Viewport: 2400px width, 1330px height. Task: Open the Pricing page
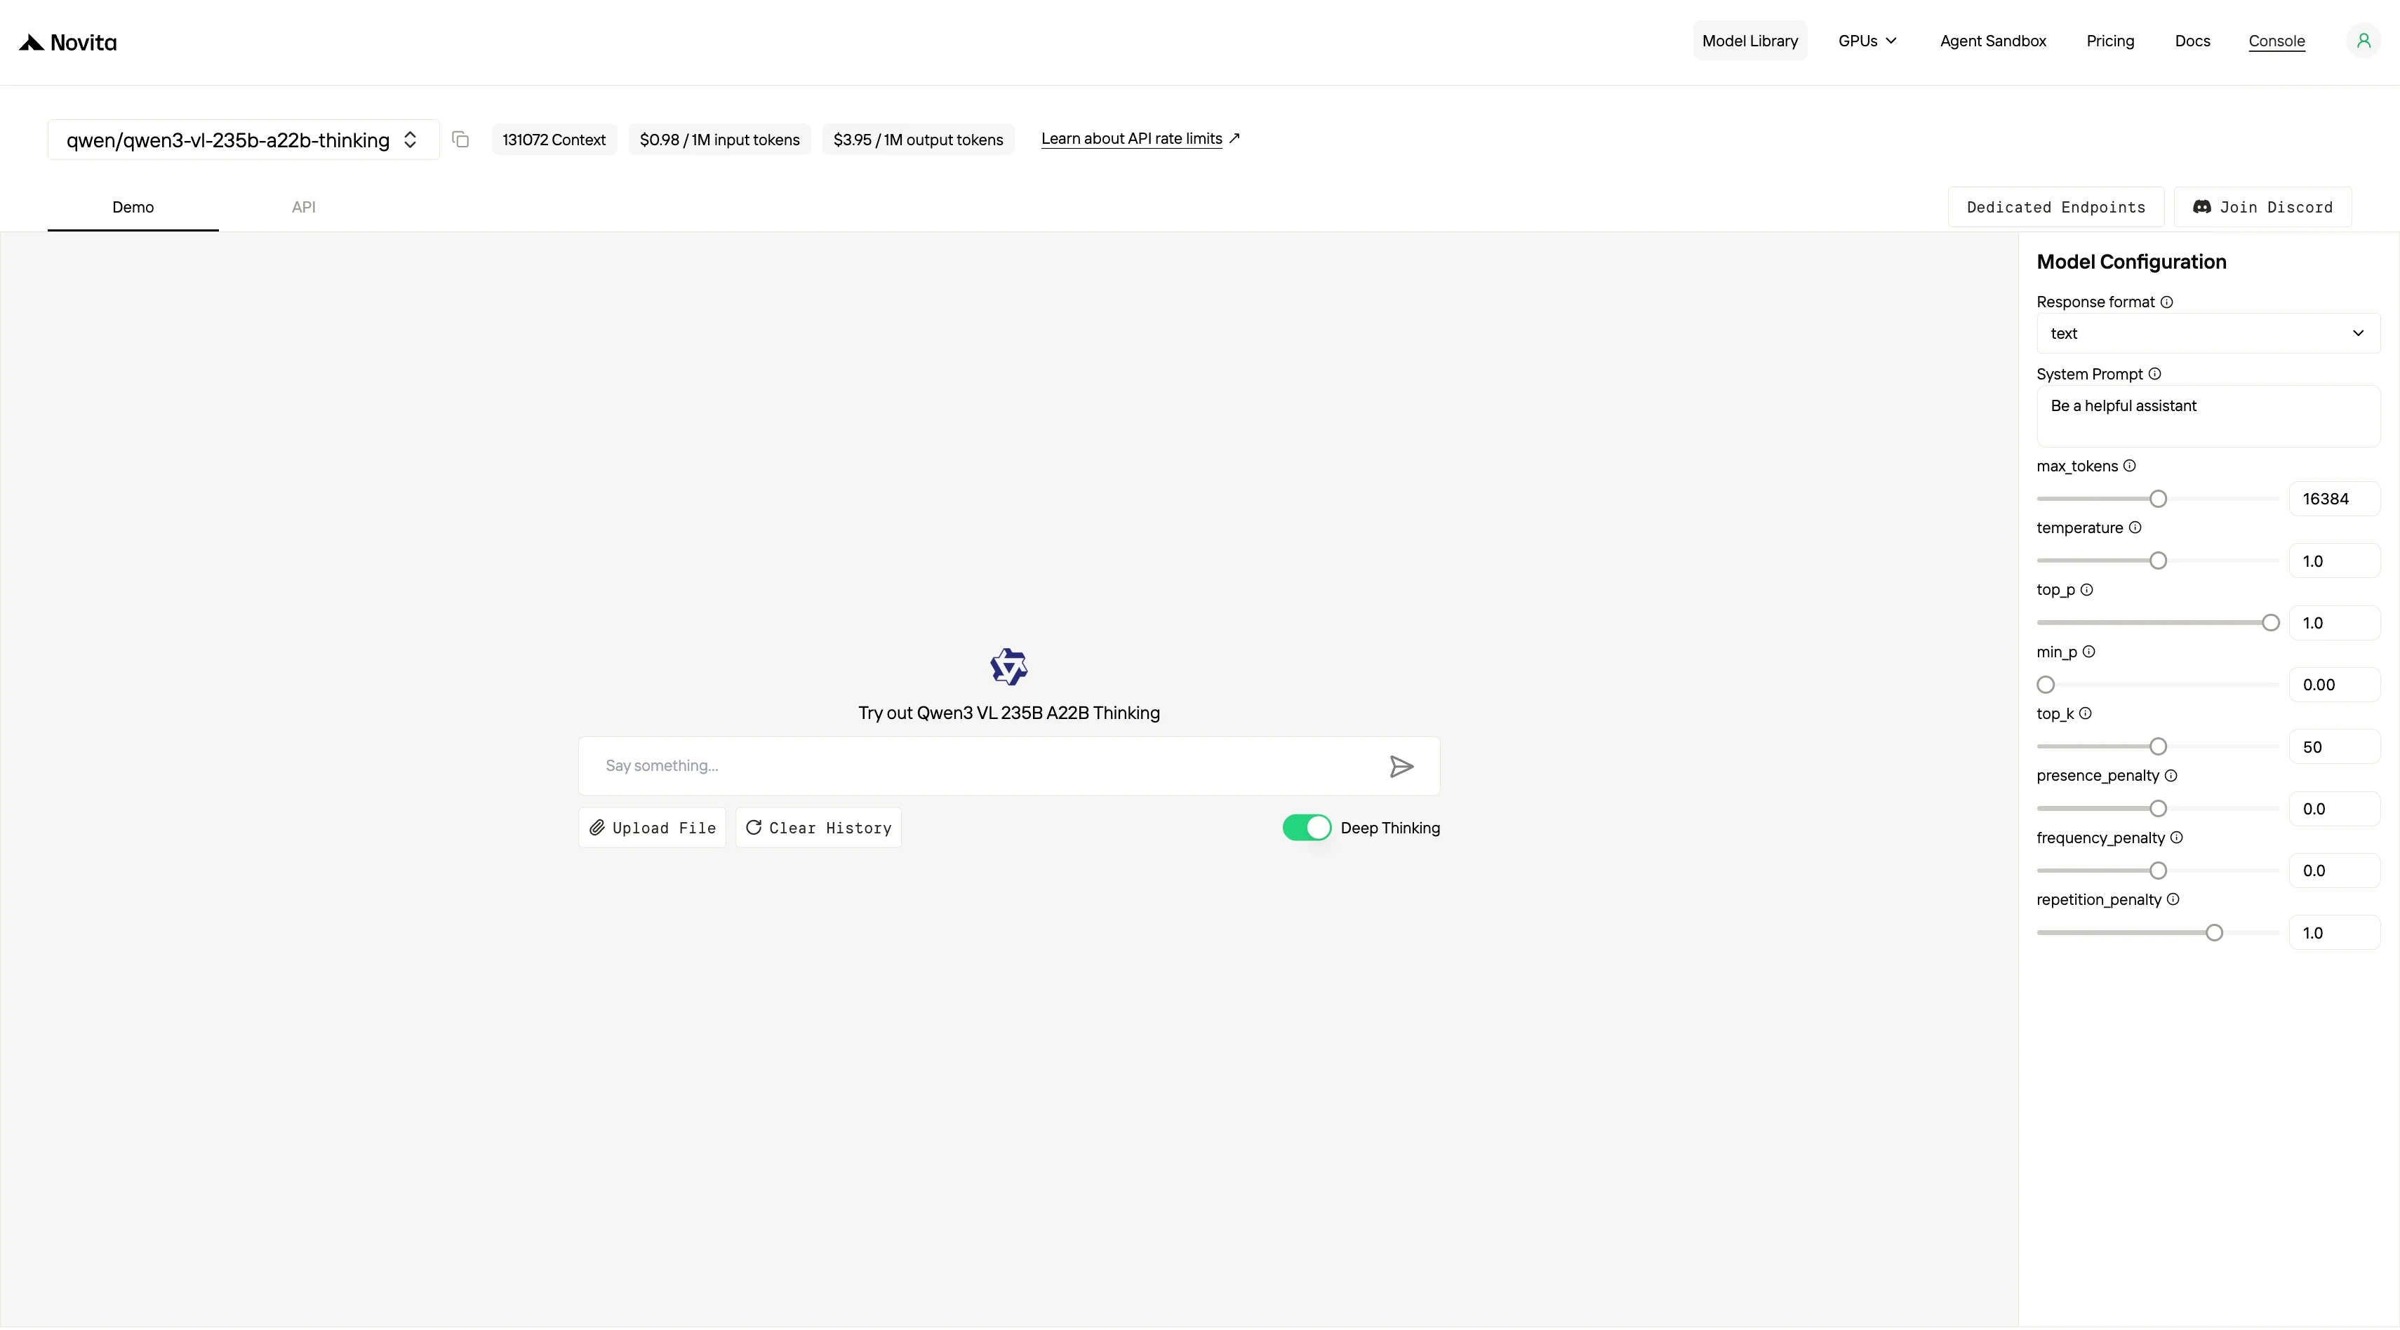pos(2110,41)
